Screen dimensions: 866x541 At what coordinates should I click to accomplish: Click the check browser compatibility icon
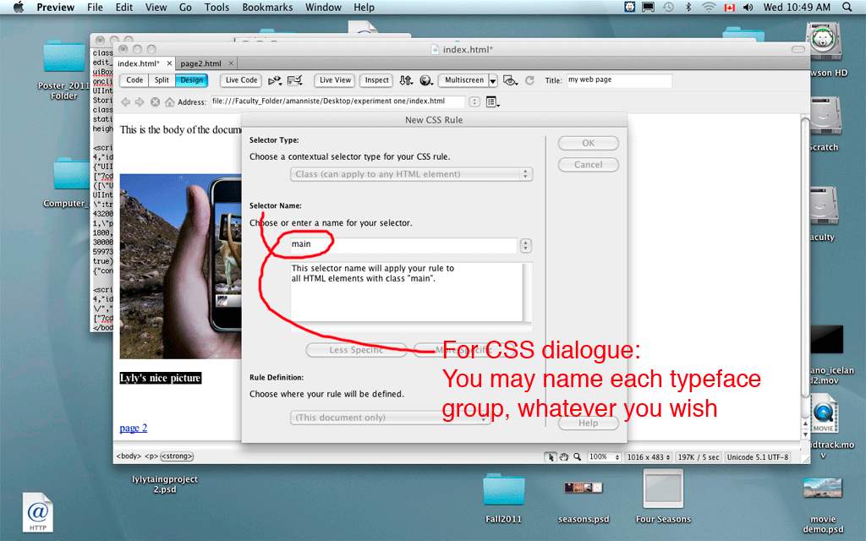[x=295, y=80]
